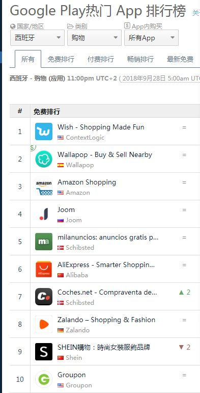Click the SHEIN black S icon

point(44,352)
